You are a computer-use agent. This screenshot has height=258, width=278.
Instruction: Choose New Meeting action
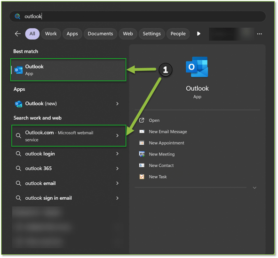point(162,154)
